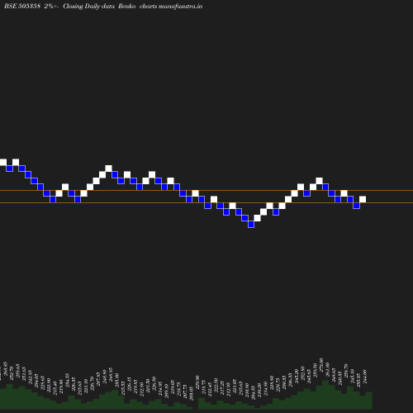Click the chart title text BSE 505358
Viewport: 413px width, 413px height.
click(22, 6)
